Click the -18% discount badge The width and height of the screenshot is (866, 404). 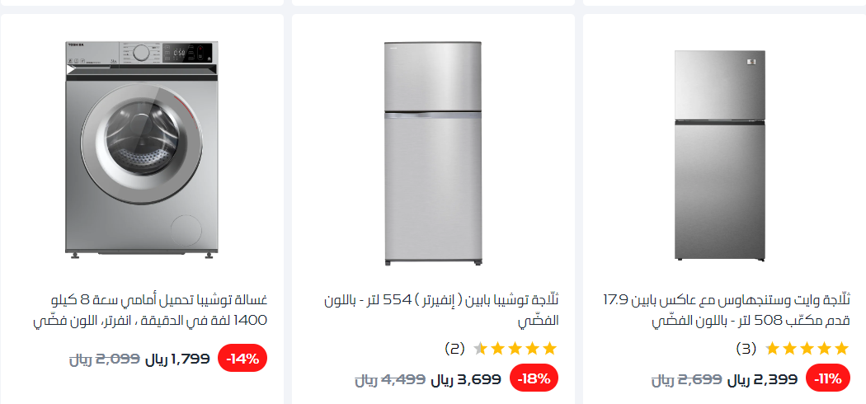coord(534,379)
